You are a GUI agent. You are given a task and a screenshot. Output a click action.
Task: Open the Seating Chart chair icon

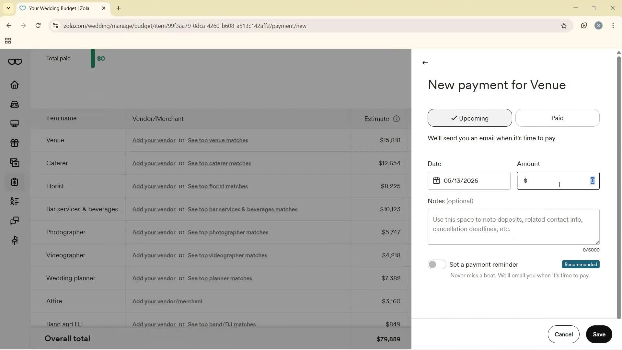tap(15, 240)
